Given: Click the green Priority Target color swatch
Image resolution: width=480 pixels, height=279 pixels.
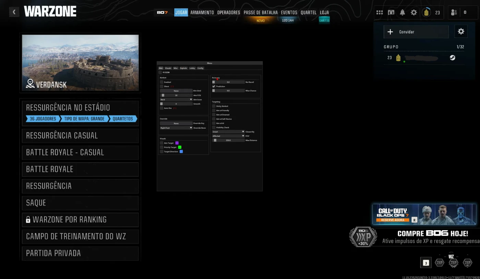Looking at the screenshot, I should coord(180,147).
